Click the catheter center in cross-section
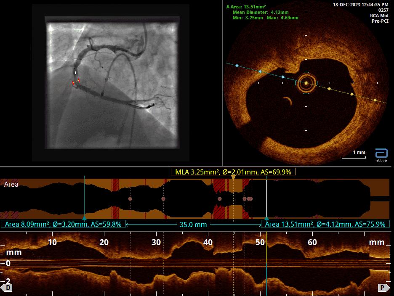 tap(306, 83)
